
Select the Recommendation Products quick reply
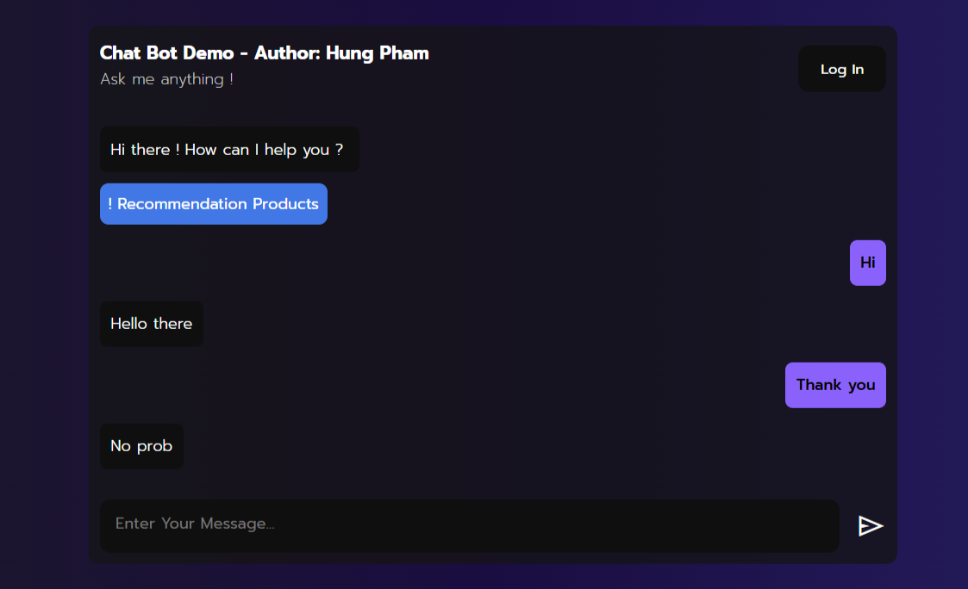click(x=214, y=204)
